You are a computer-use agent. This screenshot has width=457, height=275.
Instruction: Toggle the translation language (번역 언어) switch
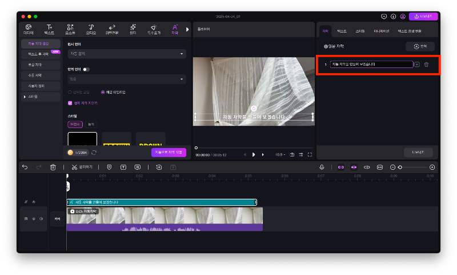pos(86,69)
